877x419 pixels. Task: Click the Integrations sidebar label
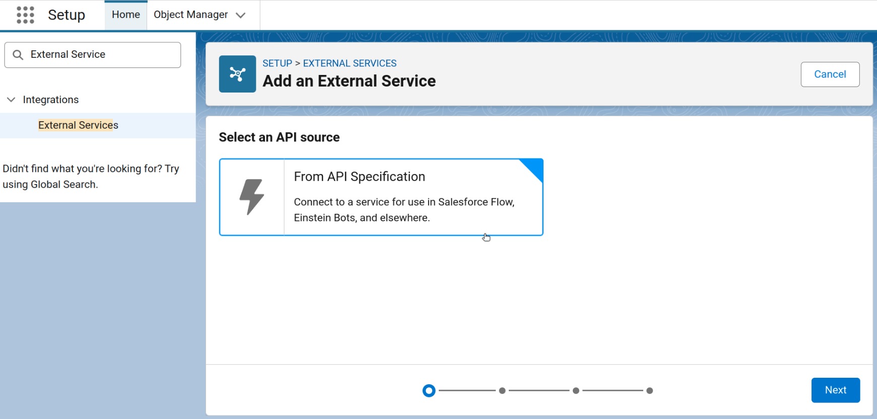(51, 100)
